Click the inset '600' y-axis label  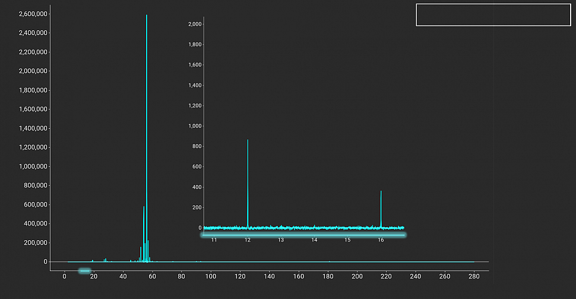click(x=197, y=167)
